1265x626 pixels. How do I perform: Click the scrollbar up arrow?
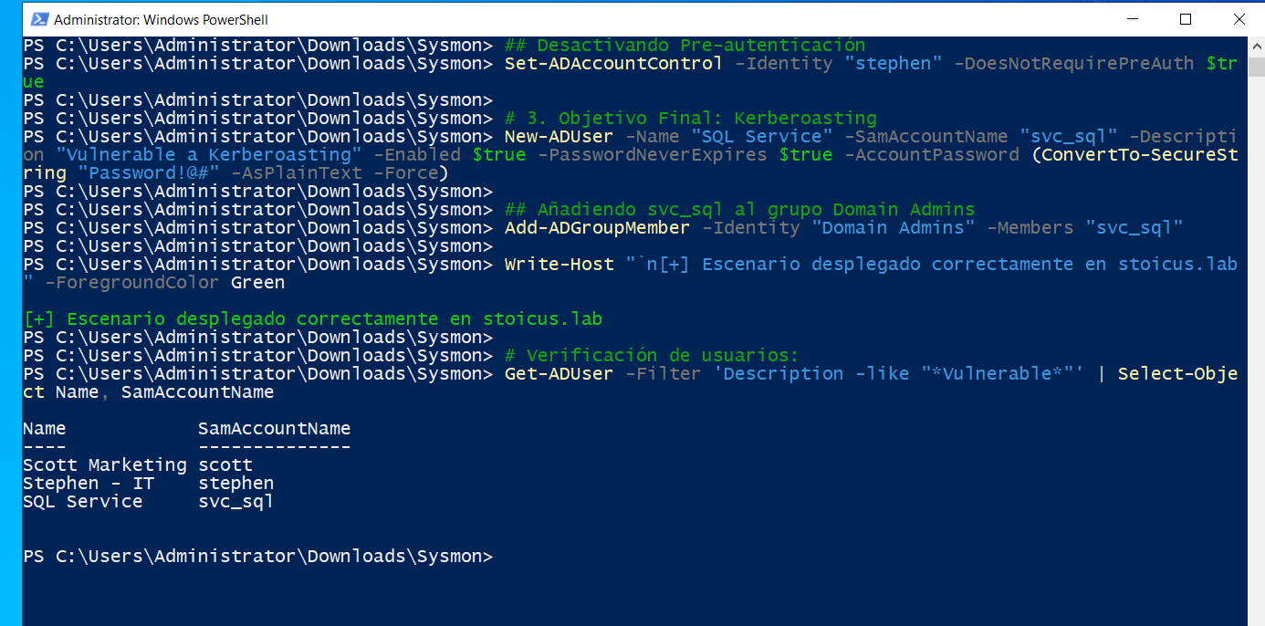coord(1256,46)
